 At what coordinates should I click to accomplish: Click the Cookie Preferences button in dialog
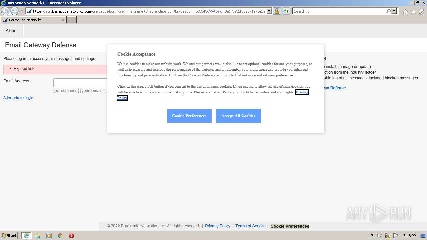[x=189, y=116]
